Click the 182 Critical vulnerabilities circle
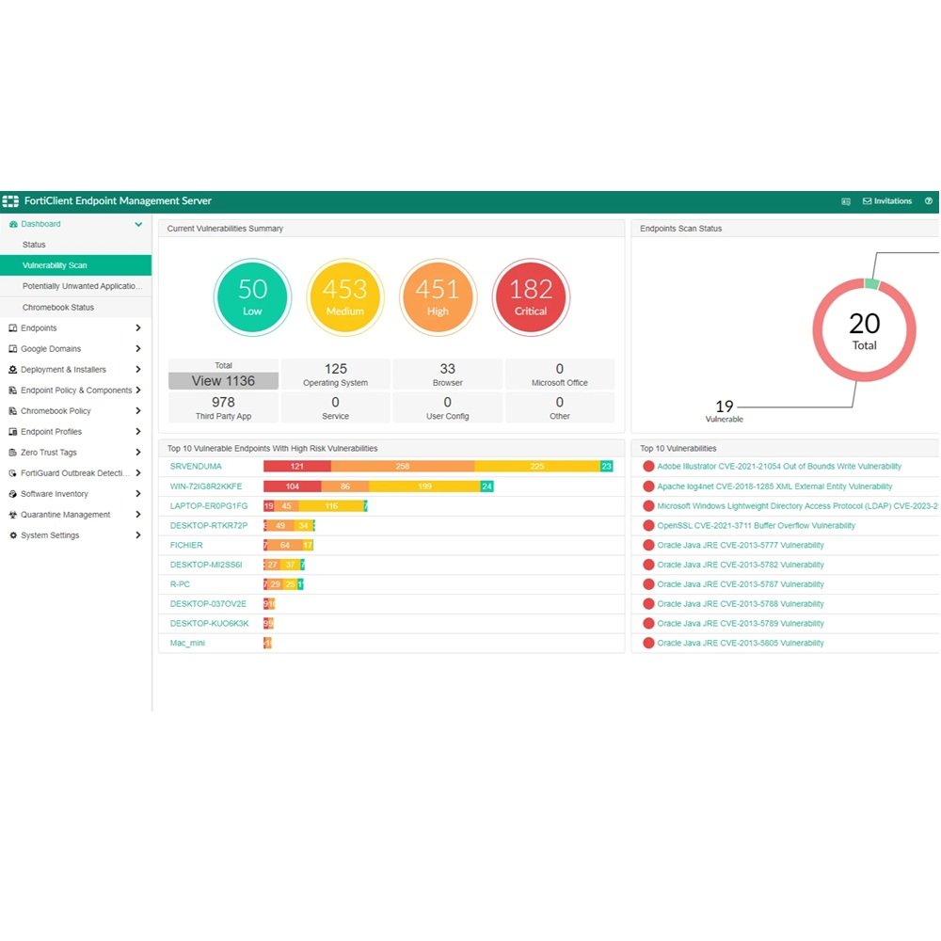941x941 pixels. click(x=531, y=297)
